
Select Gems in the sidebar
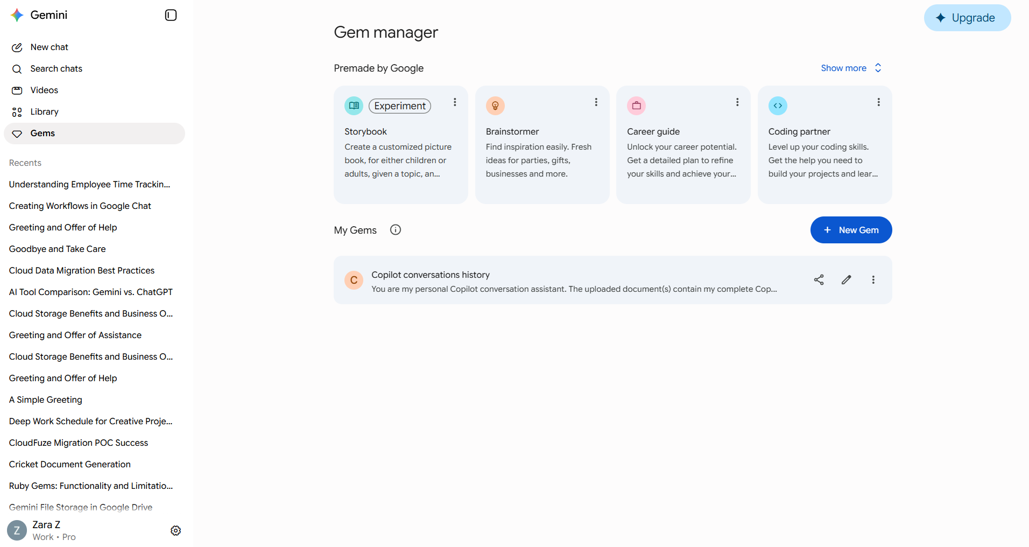pos(94,134)
